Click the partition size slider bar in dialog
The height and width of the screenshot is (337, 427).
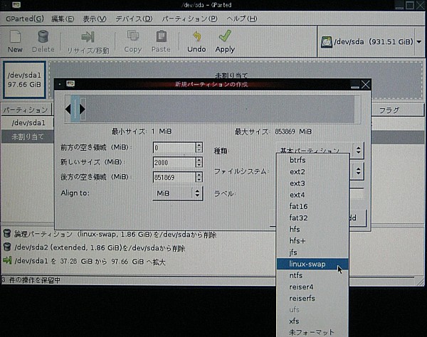point(212,109)
